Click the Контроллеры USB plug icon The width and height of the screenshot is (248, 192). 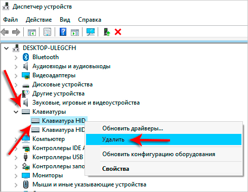[25, 157]
